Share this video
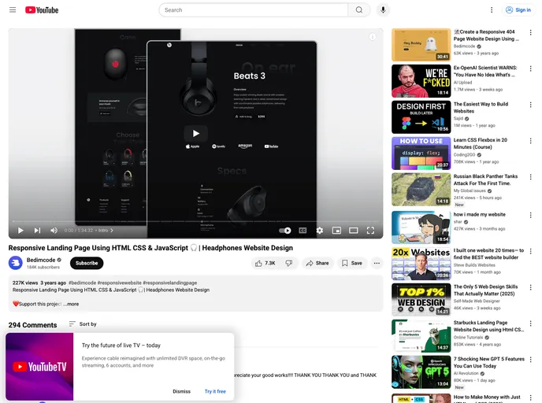The height and width of the screenshot is (403, 542). coord(317,263)
